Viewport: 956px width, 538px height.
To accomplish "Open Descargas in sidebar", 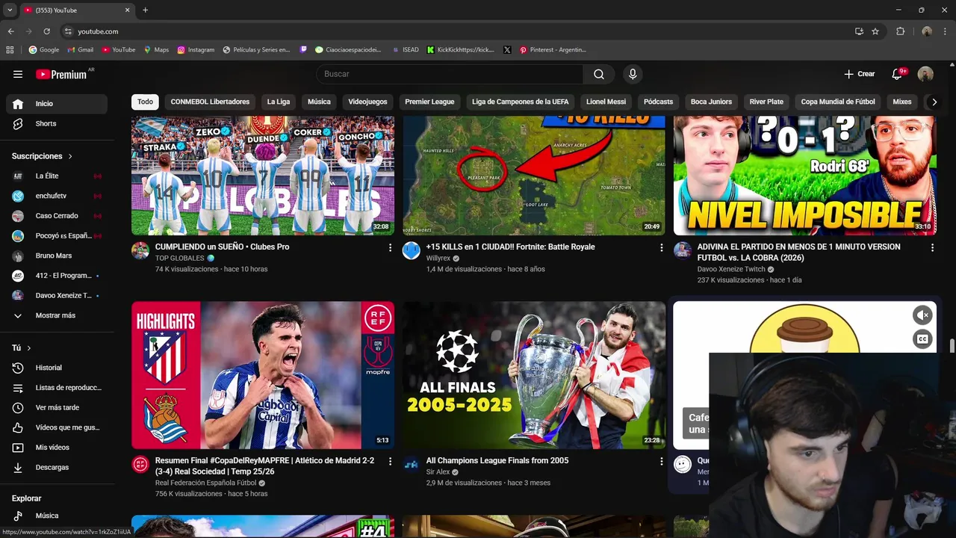I will tap(57, 468).
